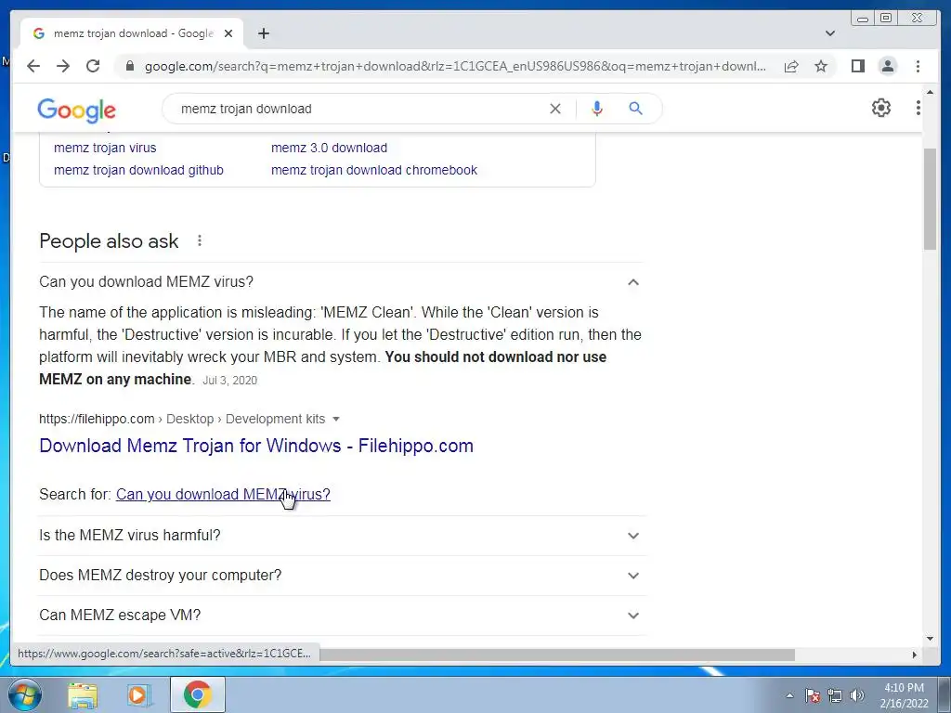Collapse Can you download MEMZ virus question
The image size is (951, 713).
(x=342, y=282)
